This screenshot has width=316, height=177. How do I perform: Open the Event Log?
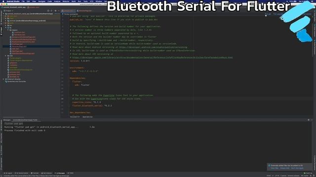point(308,173)
